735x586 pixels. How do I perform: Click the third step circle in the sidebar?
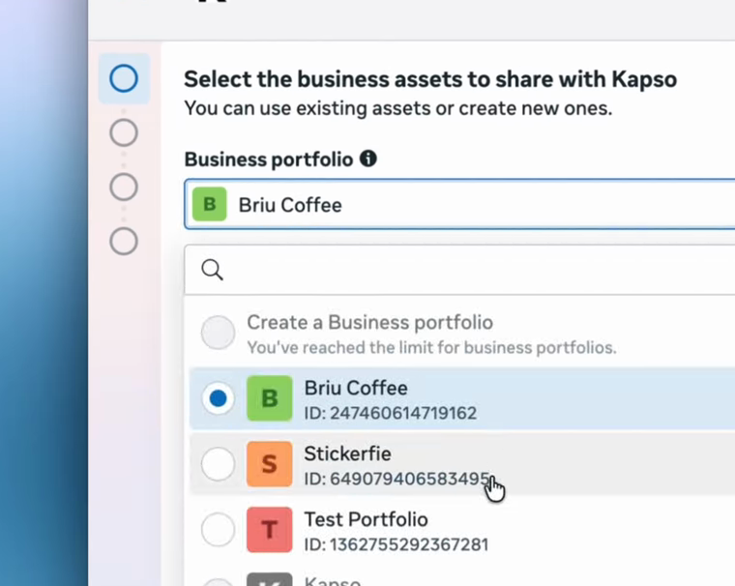click(124, 187)
